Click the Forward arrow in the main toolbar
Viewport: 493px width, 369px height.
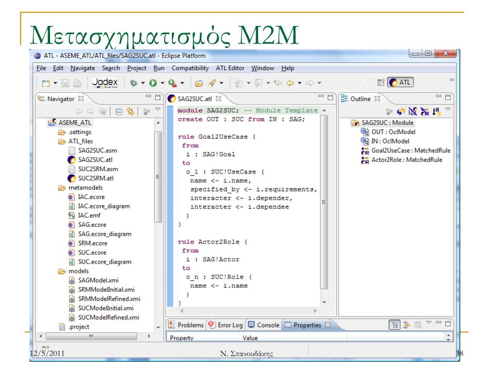tap(310, 83)
